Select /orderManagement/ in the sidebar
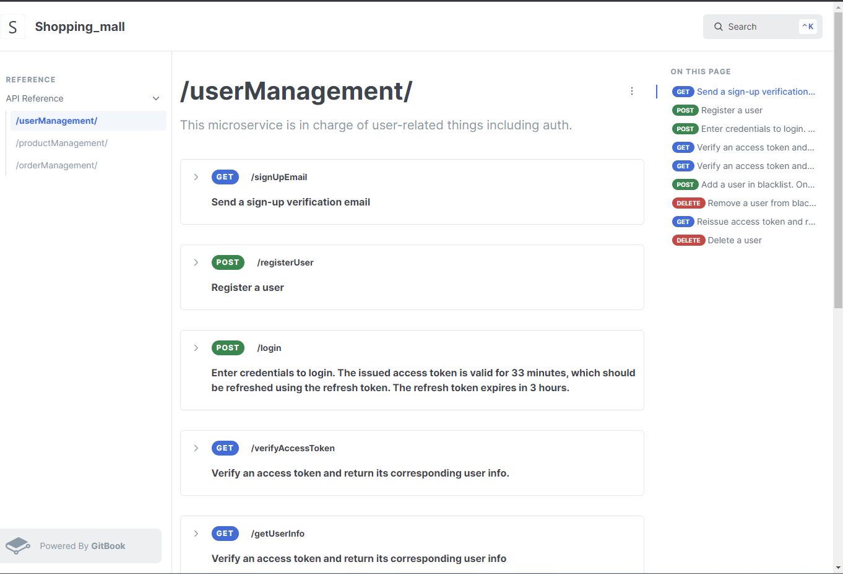This screenshot has width=843, height=575. (57, 165)
